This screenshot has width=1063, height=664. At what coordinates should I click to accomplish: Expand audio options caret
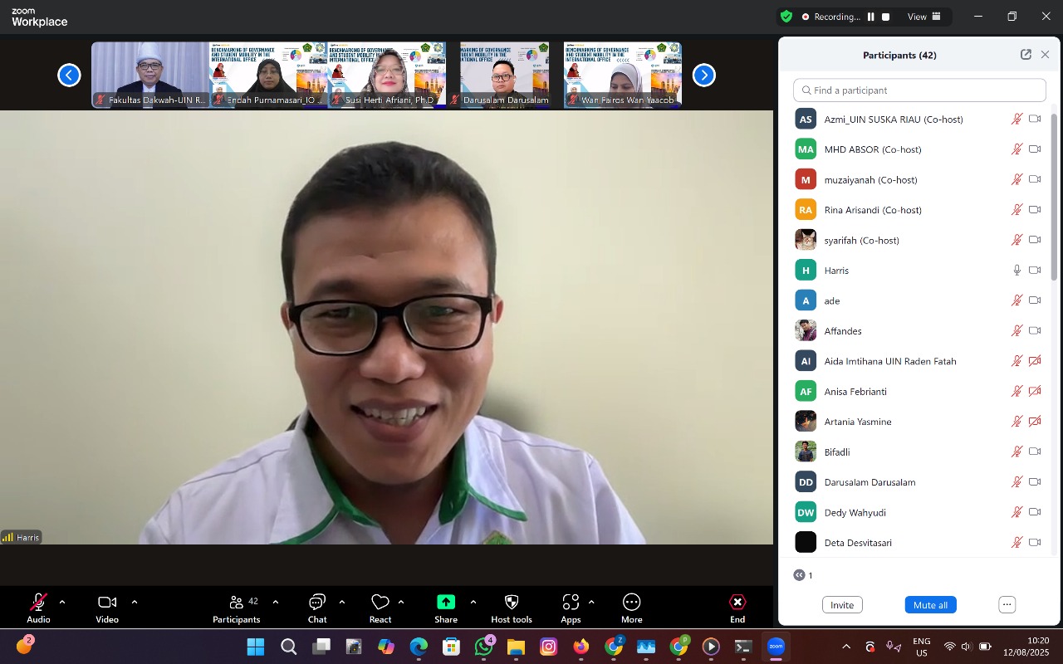62,602
